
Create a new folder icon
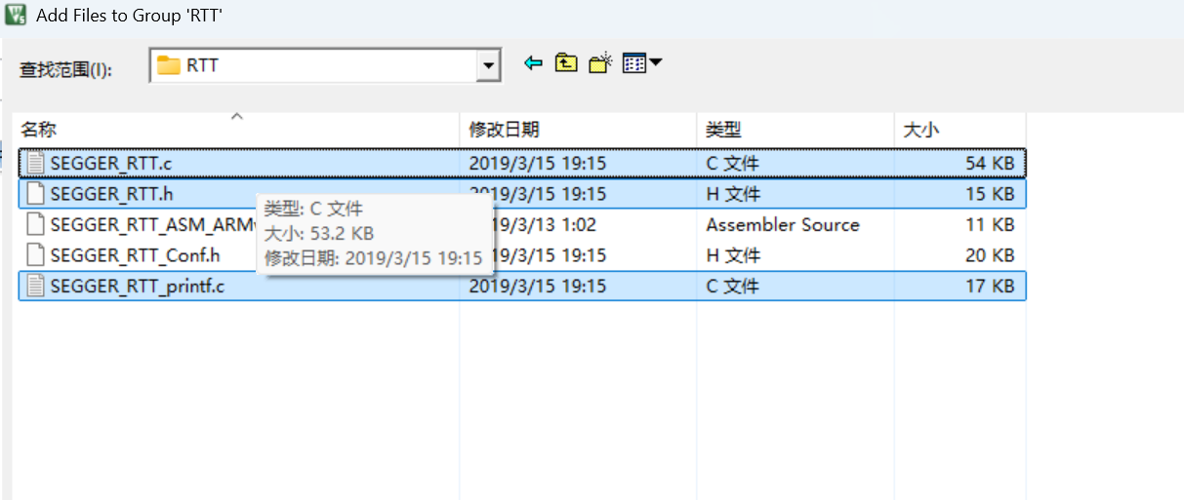(600, 63)
